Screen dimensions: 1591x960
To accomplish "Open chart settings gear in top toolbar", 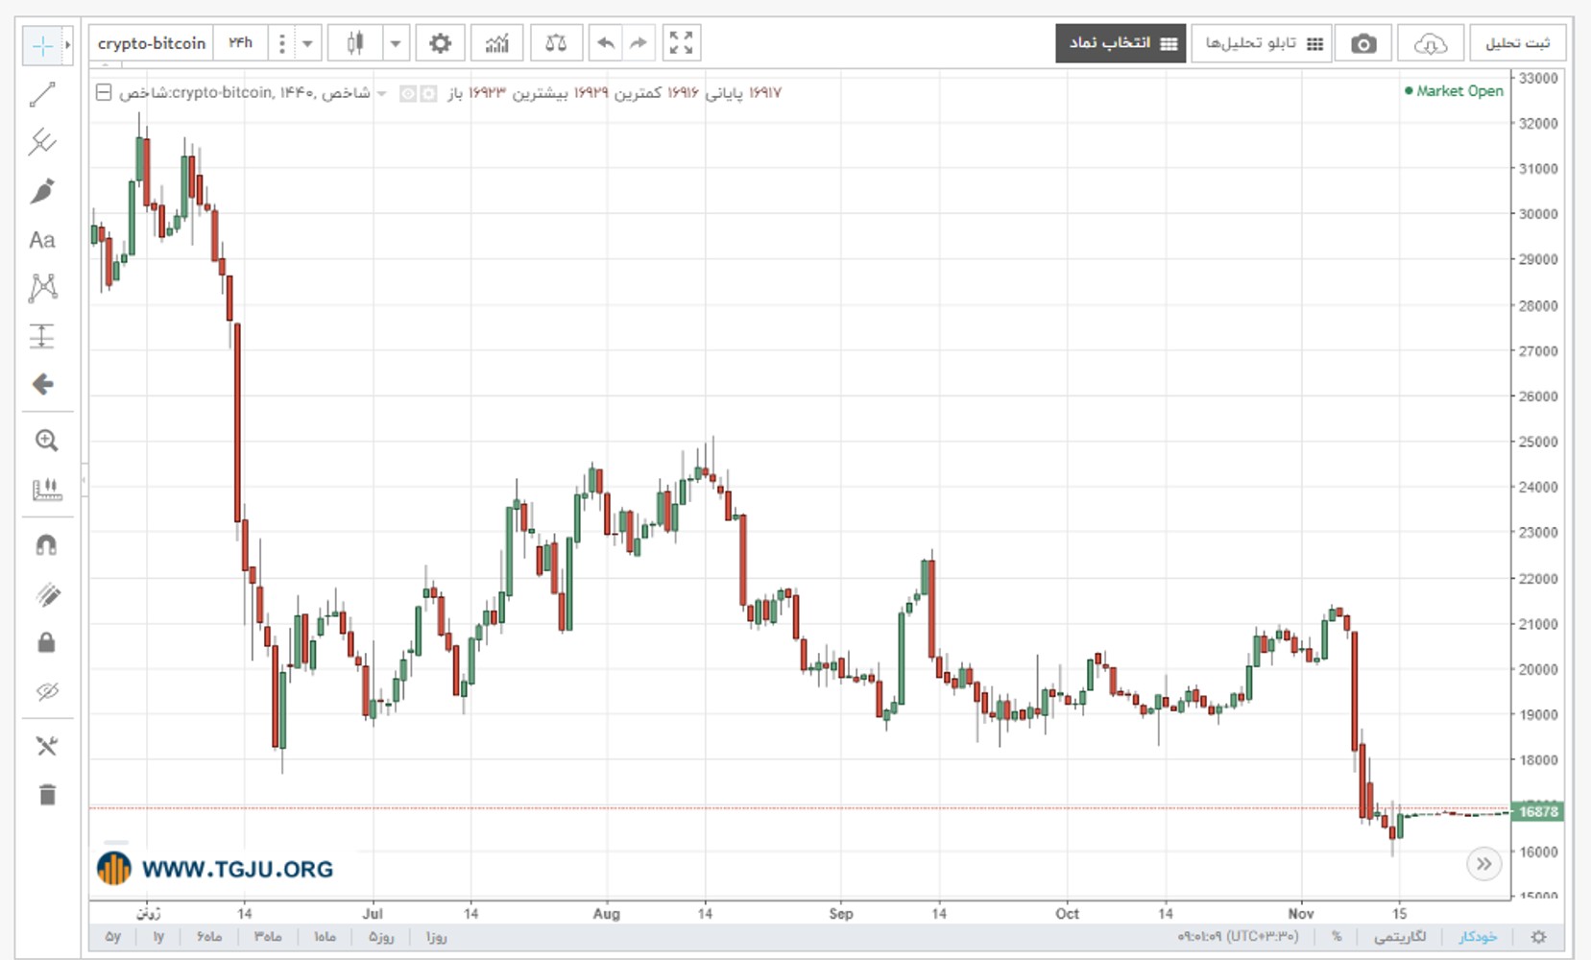I will click(440, 43).
